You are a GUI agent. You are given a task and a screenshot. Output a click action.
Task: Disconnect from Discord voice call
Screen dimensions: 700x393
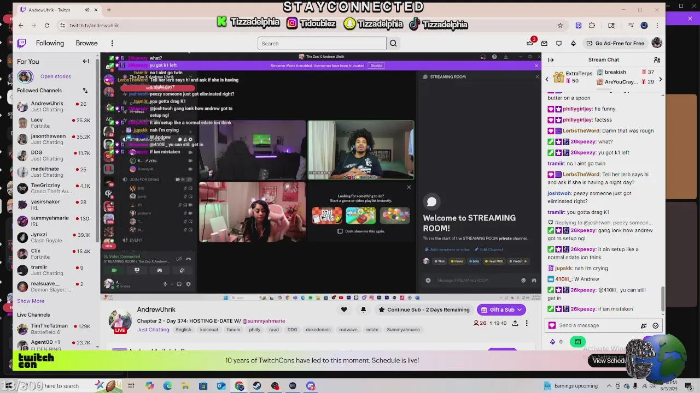pos(189,259)
